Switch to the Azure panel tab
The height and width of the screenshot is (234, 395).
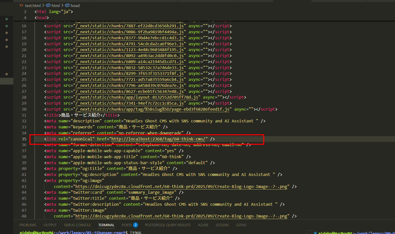pos(203,225)
